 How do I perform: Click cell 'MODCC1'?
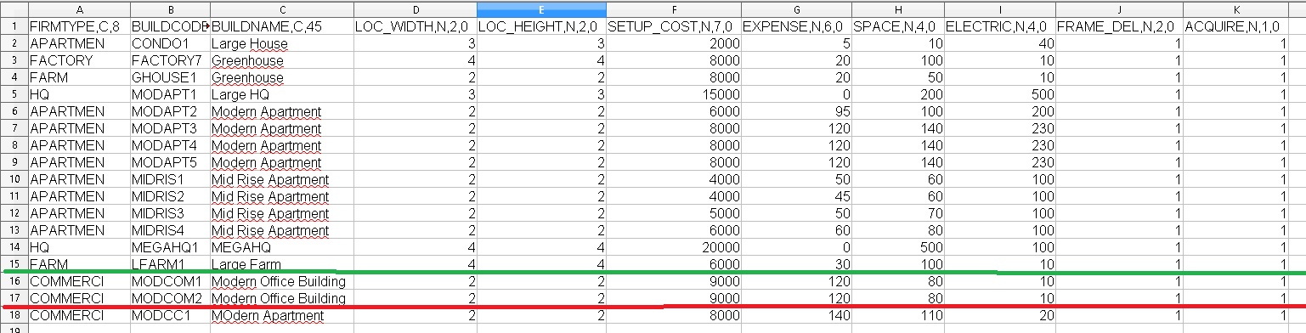tap(169, 315)
